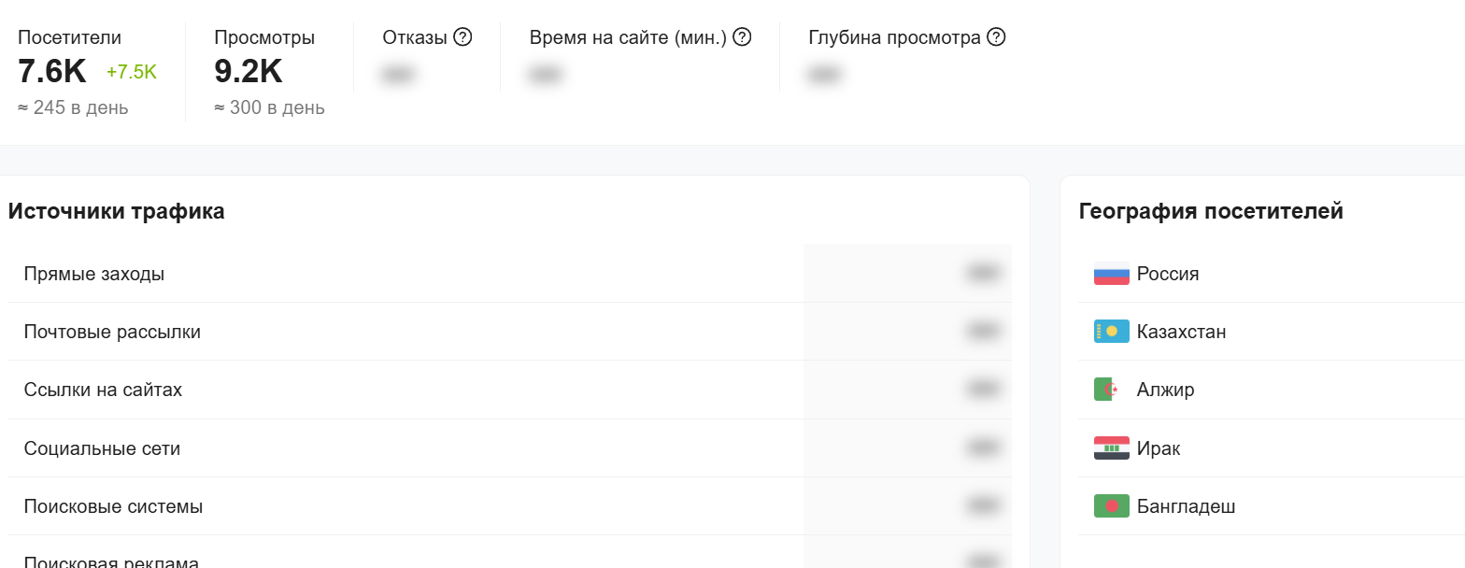Select Казахстан in visitor geography

tap(1181, 333)
